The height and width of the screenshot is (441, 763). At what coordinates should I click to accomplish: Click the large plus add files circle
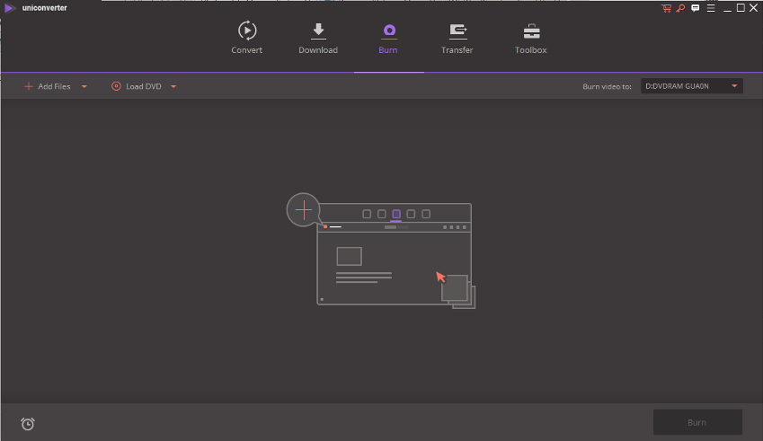coord(303,210)
